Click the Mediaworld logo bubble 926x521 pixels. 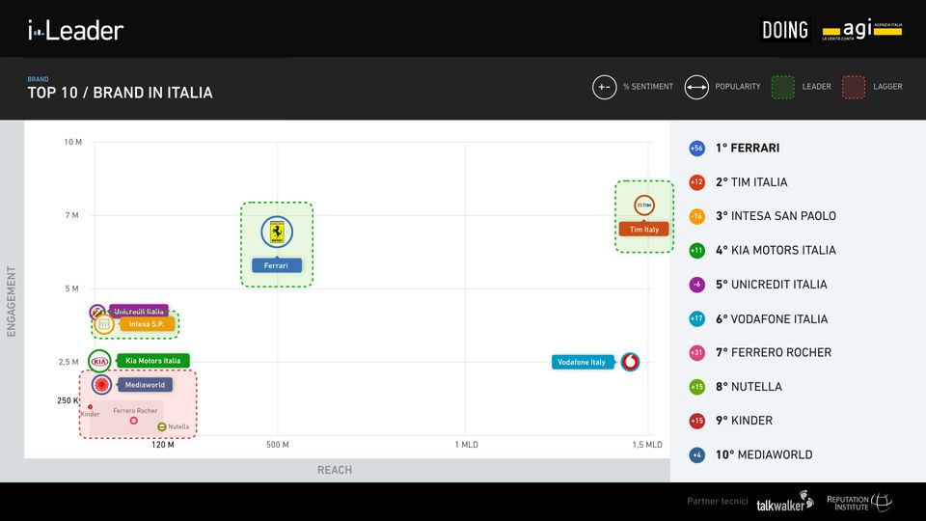101,385
